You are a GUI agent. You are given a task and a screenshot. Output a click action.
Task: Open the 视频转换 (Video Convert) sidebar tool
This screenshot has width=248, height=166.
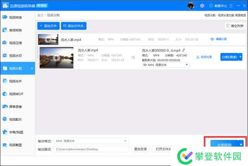(x=15, y=17)
